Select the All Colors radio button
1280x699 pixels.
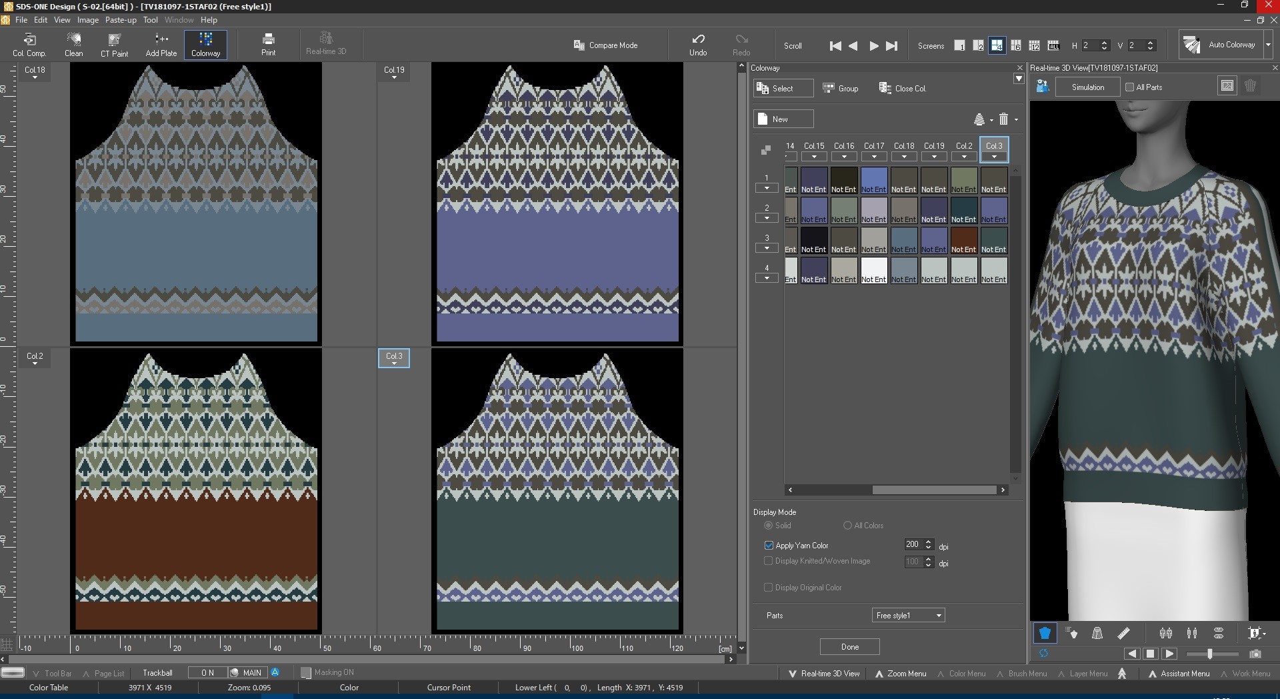coord(847,525)
